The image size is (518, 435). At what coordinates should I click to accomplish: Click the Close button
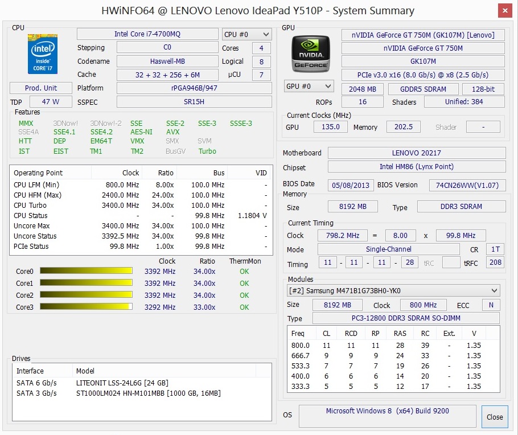pos(495,417)
